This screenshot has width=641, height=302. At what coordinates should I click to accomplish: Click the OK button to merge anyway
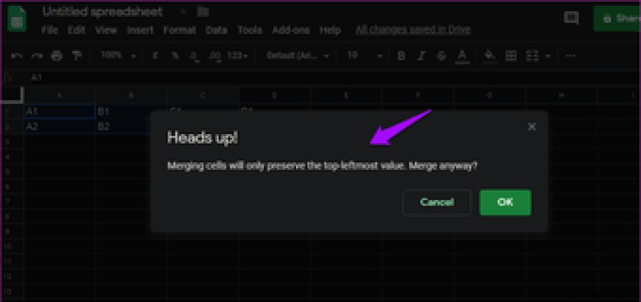(505, 202)
